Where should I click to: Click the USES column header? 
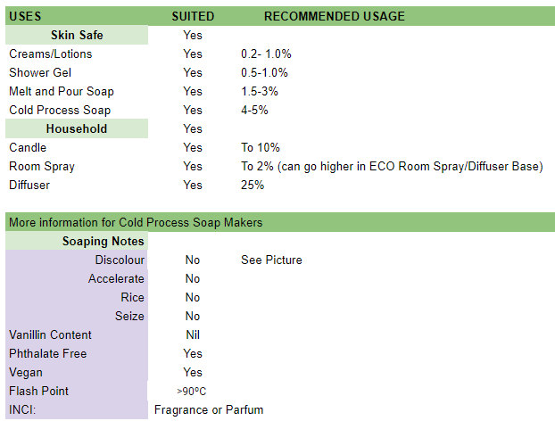click(x=25, y=16)
